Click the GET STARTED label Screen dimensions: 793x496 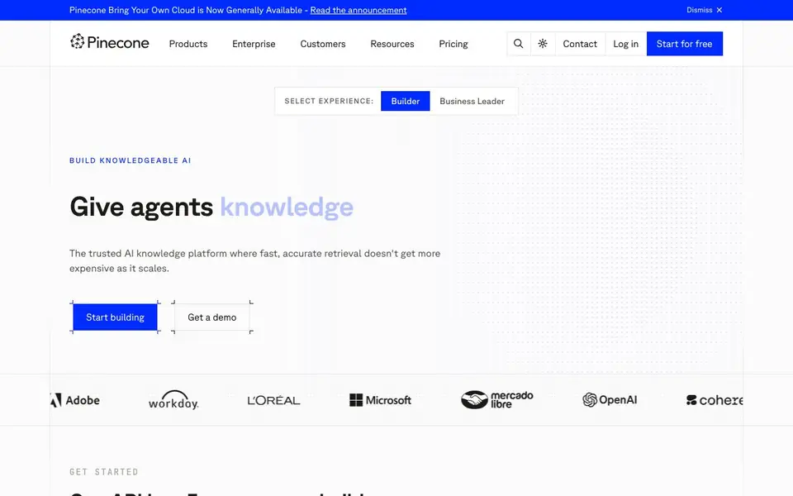click(104, 472)
